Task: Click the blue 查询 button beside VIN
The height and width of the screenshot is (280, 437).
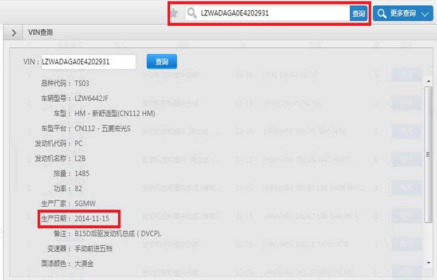Action: [x=162, y=61]
